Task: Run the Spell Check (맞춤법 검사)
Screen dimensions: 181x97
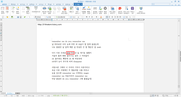Action: 84,10
